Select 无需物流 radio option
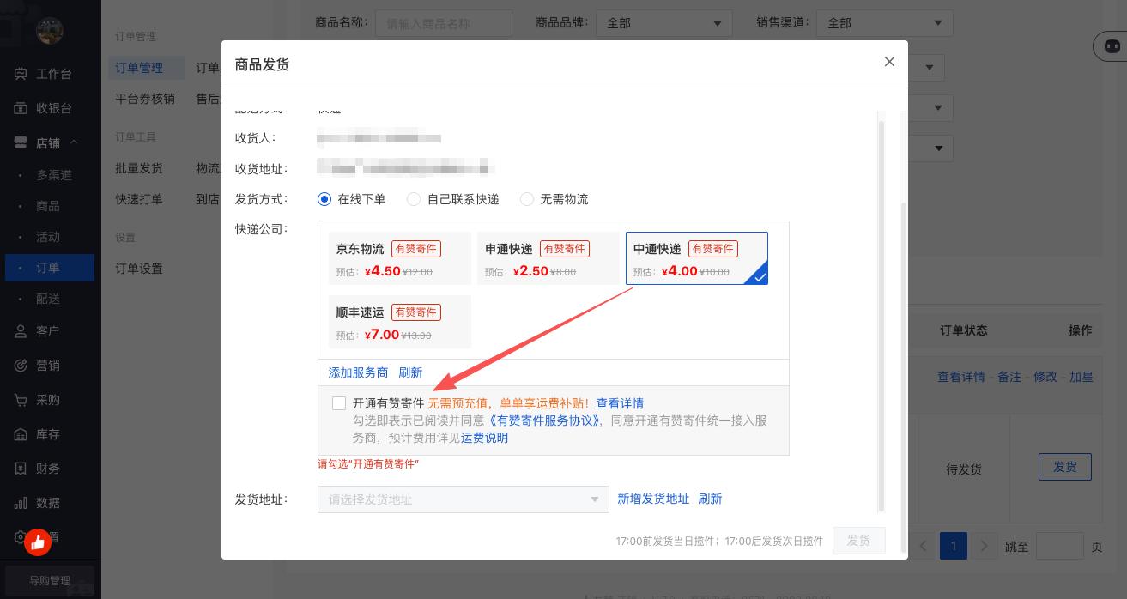This screenshot has height=599, width=1127. tap(527, 199)
